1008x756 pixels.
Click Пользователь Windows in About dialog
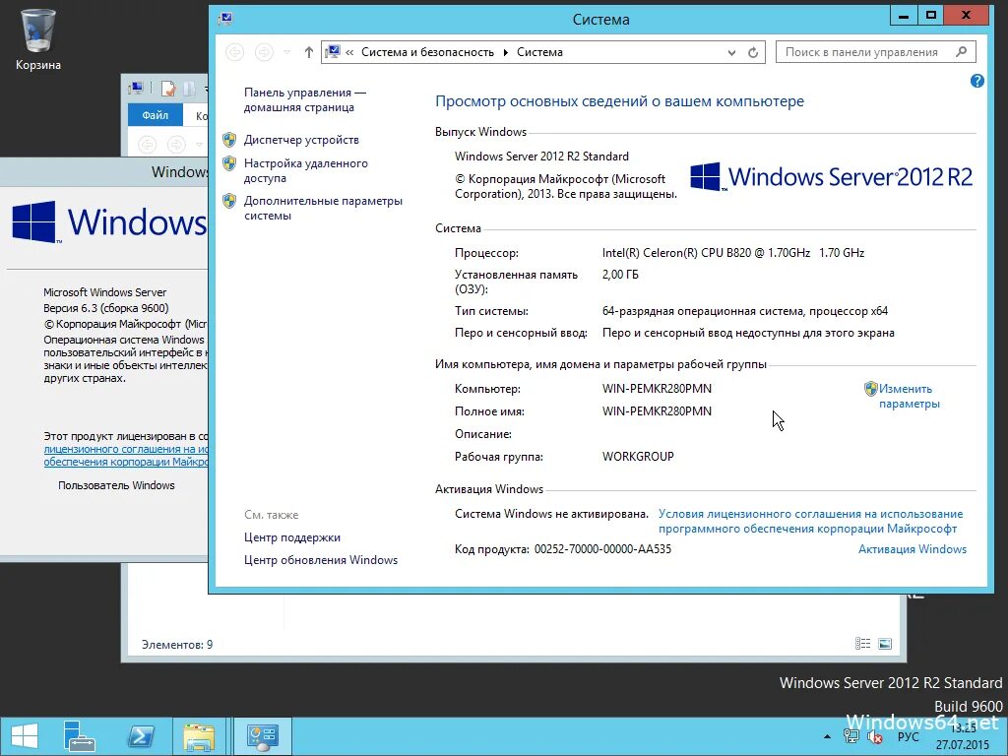116,485
